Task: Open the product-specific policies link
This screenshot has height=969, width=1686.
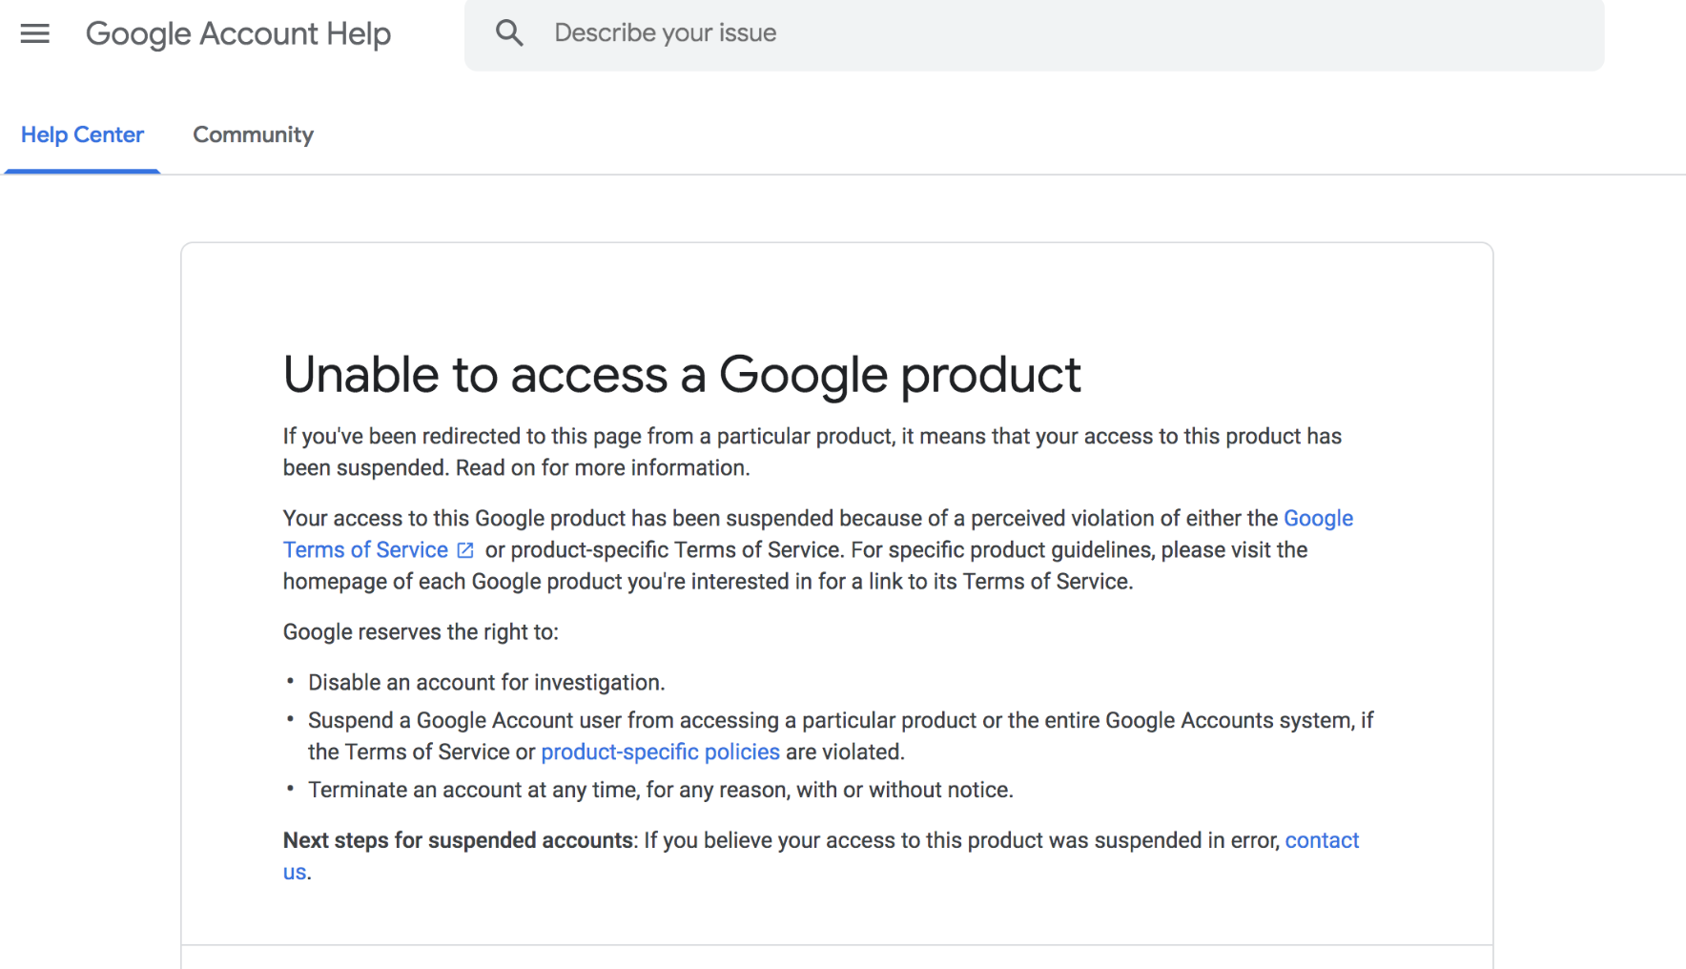Action: (x=660, y=752)
